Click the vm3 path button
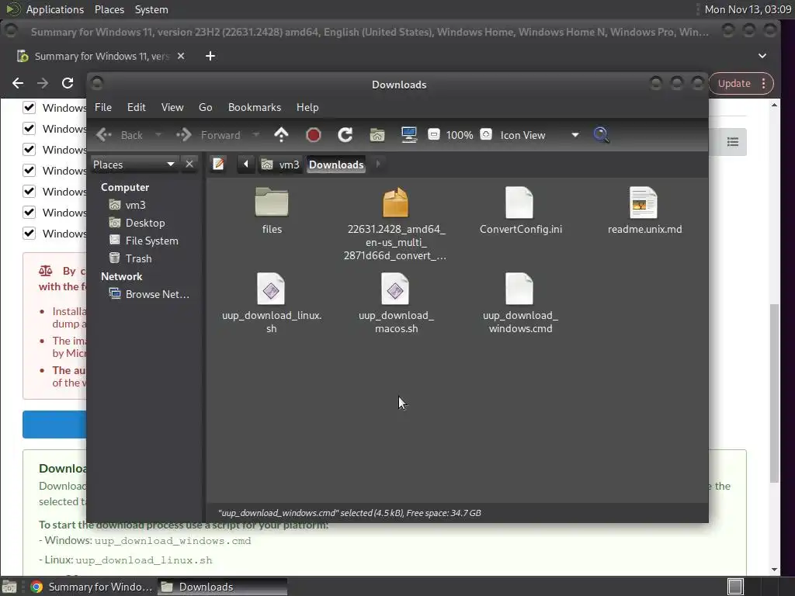The width and height of the screenshot is (795, 596). click(280, 165)
